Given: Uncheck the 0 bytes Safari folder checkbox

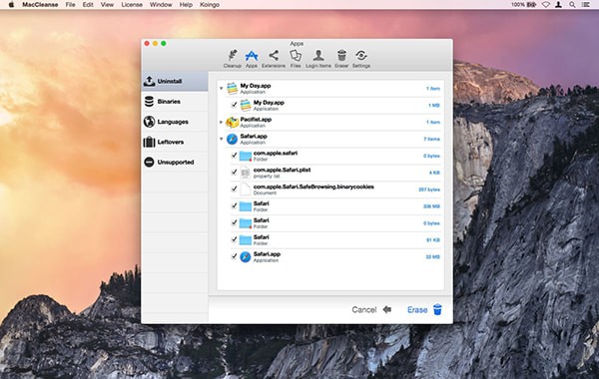Looking at the screenshot, I should 234,222.
